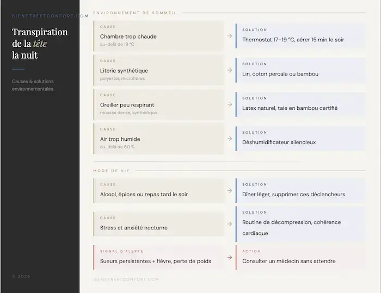Click the arrow in the Signal d'alerte row
The image size is (381, 293).
pos(230,258)
